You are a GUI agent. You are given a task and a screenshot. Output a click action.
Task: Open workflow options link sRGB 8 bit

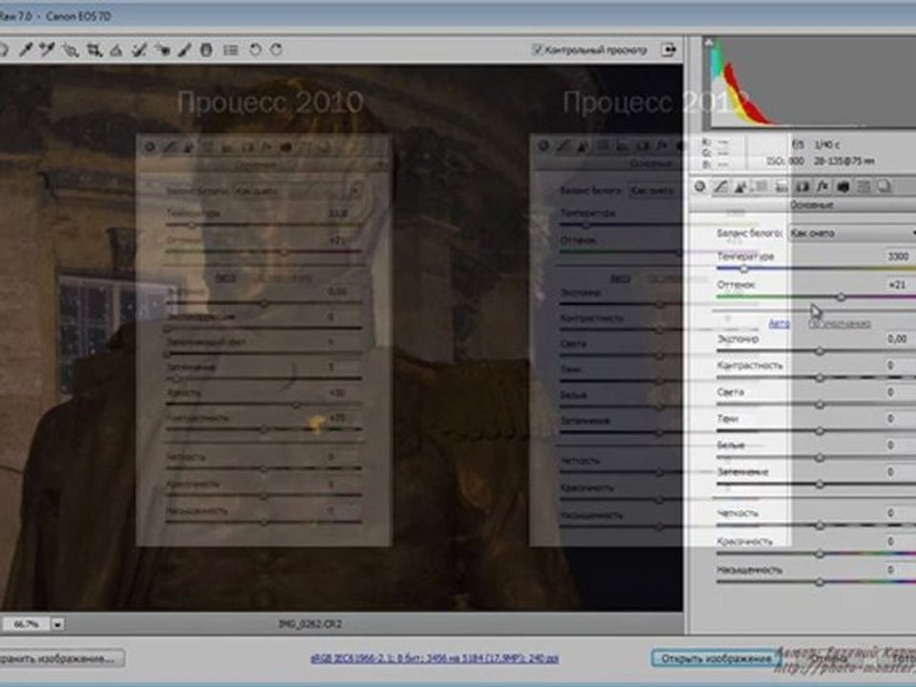(434, 658)
